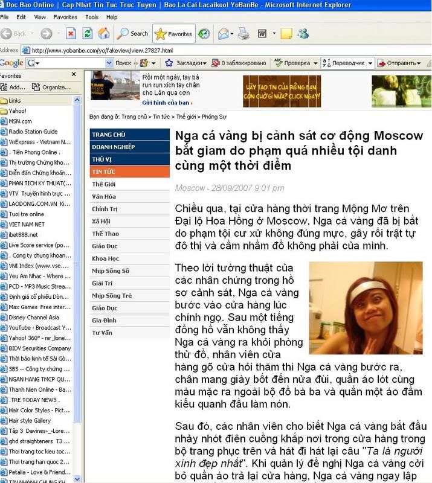Select TIN TỨC navigation tab
The image size is (432, 483).
(130, 171)
